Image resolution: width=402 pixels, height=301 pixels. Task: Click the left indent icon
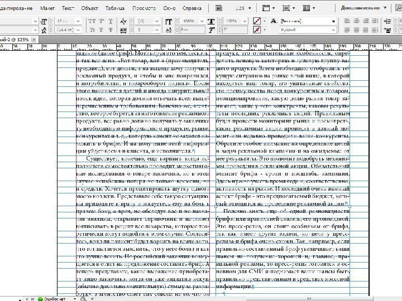387,21
